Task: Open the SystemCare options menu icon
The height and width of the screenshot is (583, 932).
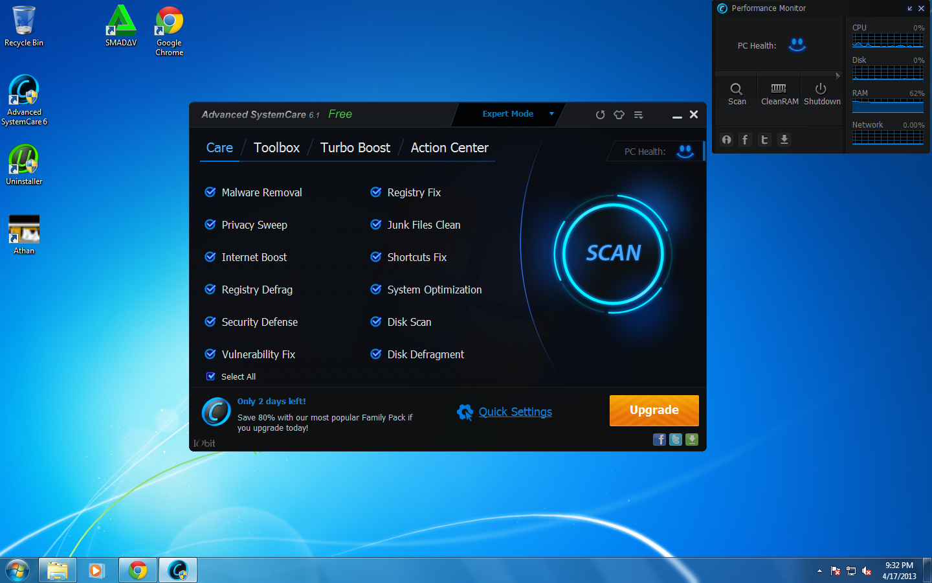Action: tap(638, 115)
